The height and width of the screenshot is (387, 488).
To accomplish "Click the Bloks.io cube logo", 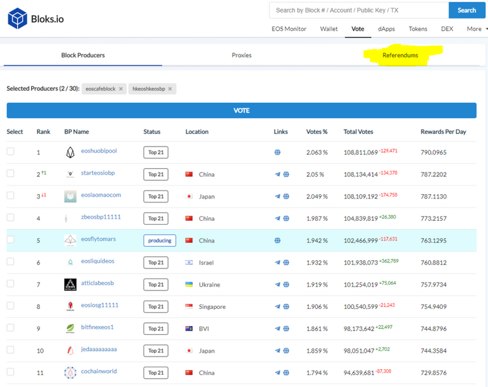I will 17,18.
